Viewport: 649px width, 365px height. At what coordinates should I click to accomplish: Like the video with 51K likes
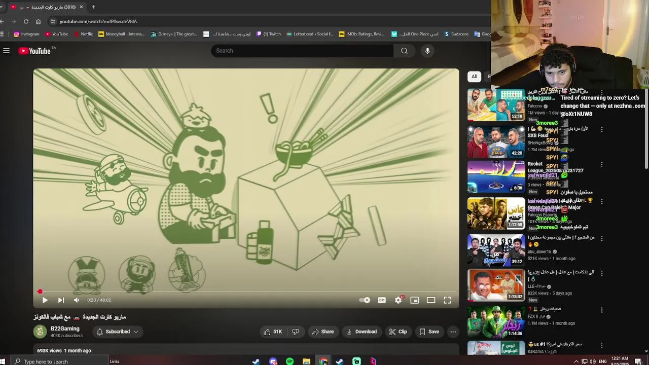coord(272,332)
